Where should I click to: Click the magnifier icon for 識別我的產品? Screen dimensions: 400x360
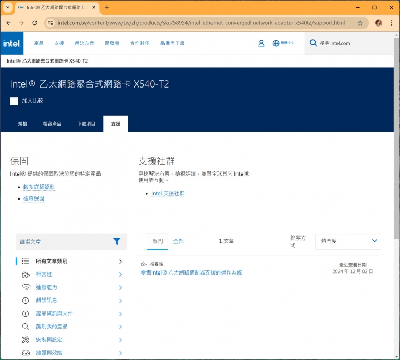25,326
